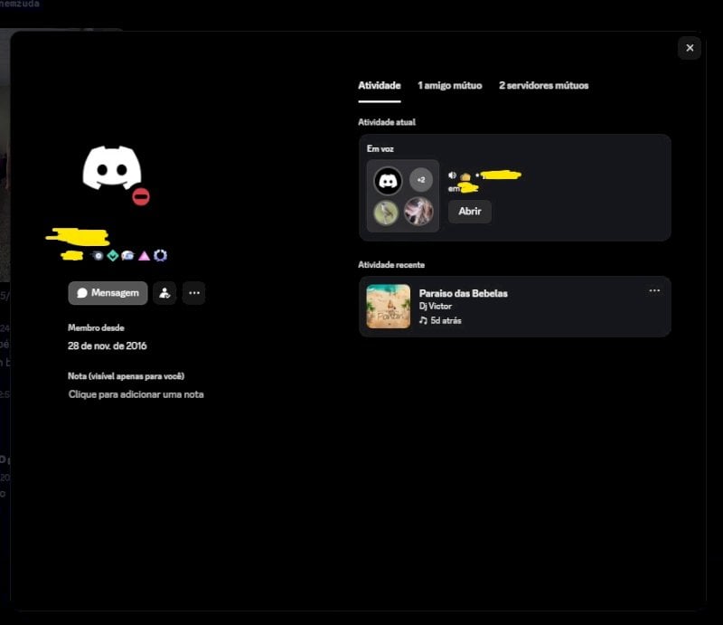Click the 'Nota (visível apenas para você)' label
The width and height of the screenshot is (723, 625).
click(x=126, y=376)
